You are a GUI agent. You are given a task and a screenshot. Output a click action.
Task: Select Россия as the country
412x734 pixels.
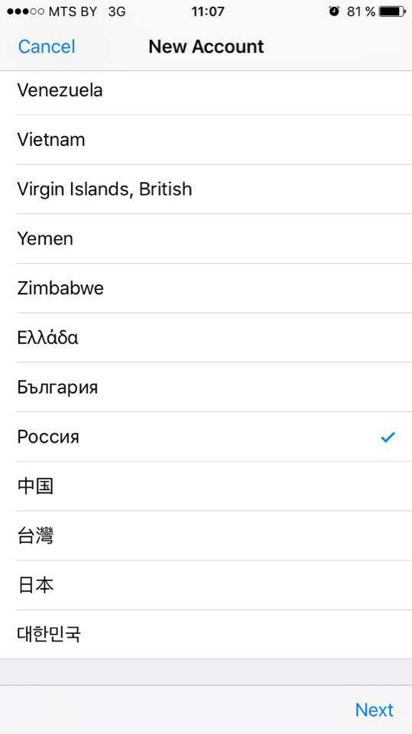(206, 437)
